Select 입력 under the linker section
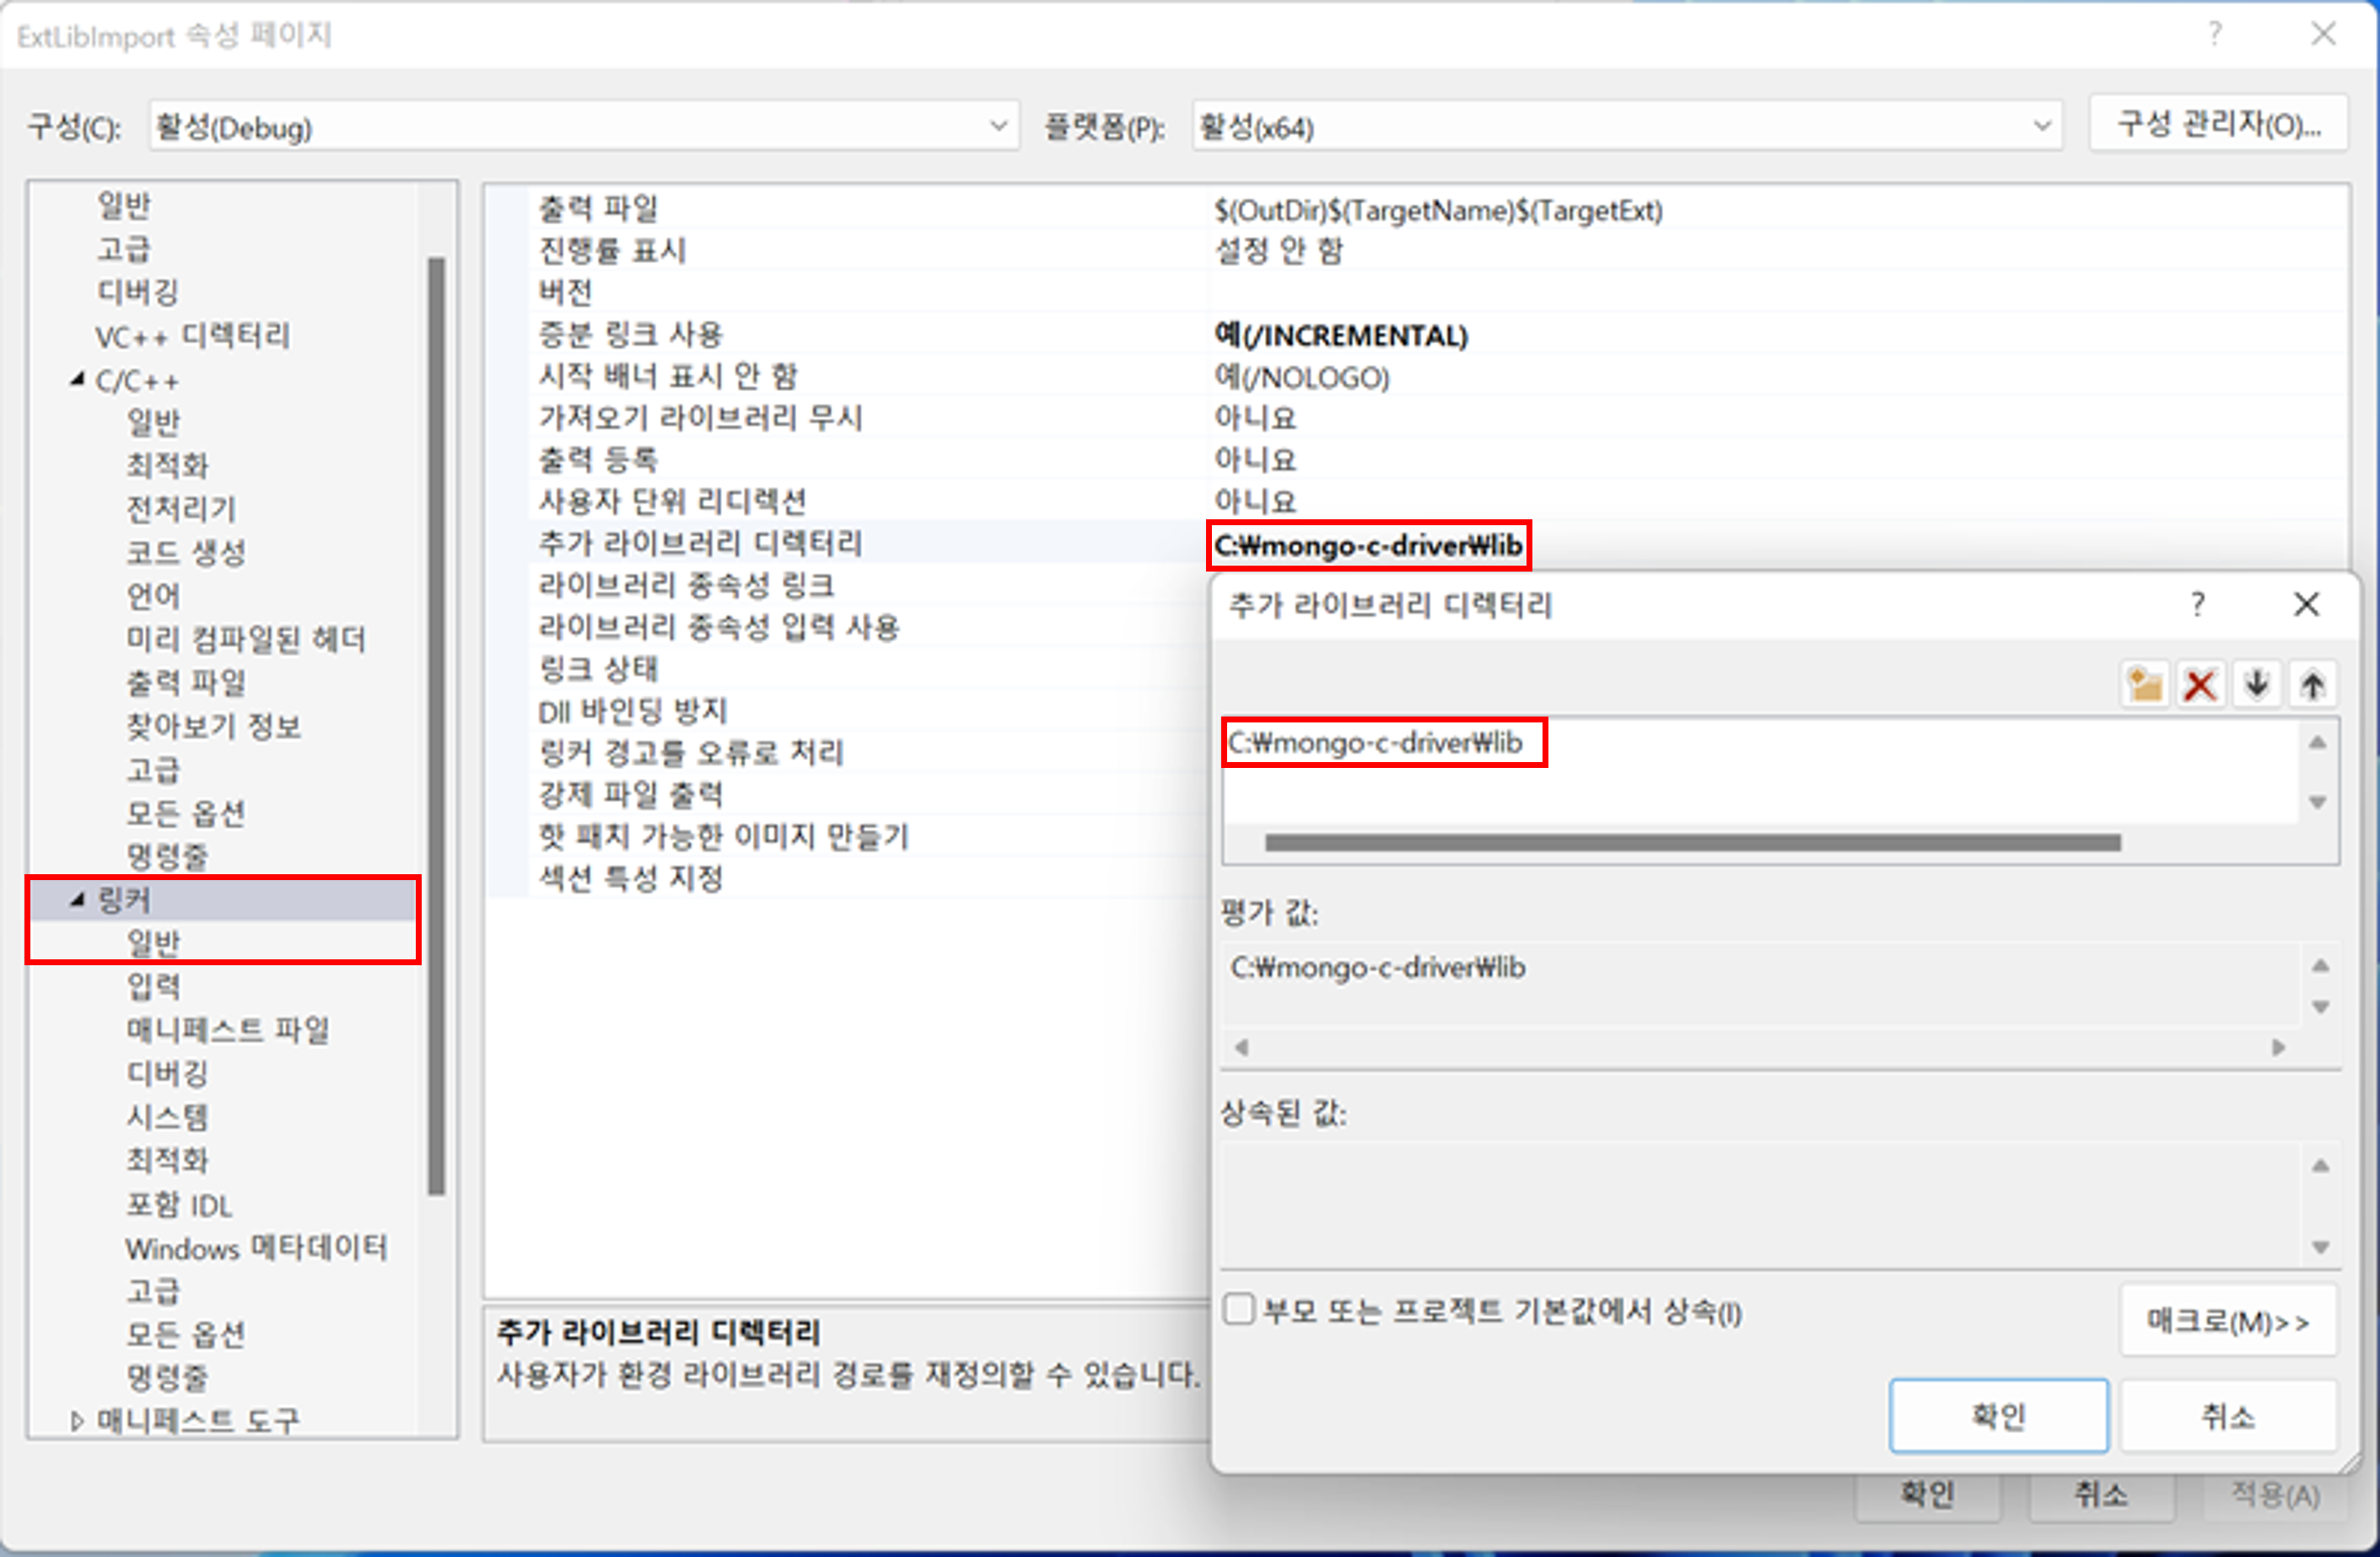Screen dimensions: 2380x1557 (x=153, y=986)
